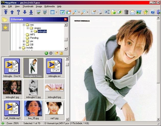Open Imbruglia - One M.. media thumbnail
Screen dimensions: 161x126
pos(12,68)
